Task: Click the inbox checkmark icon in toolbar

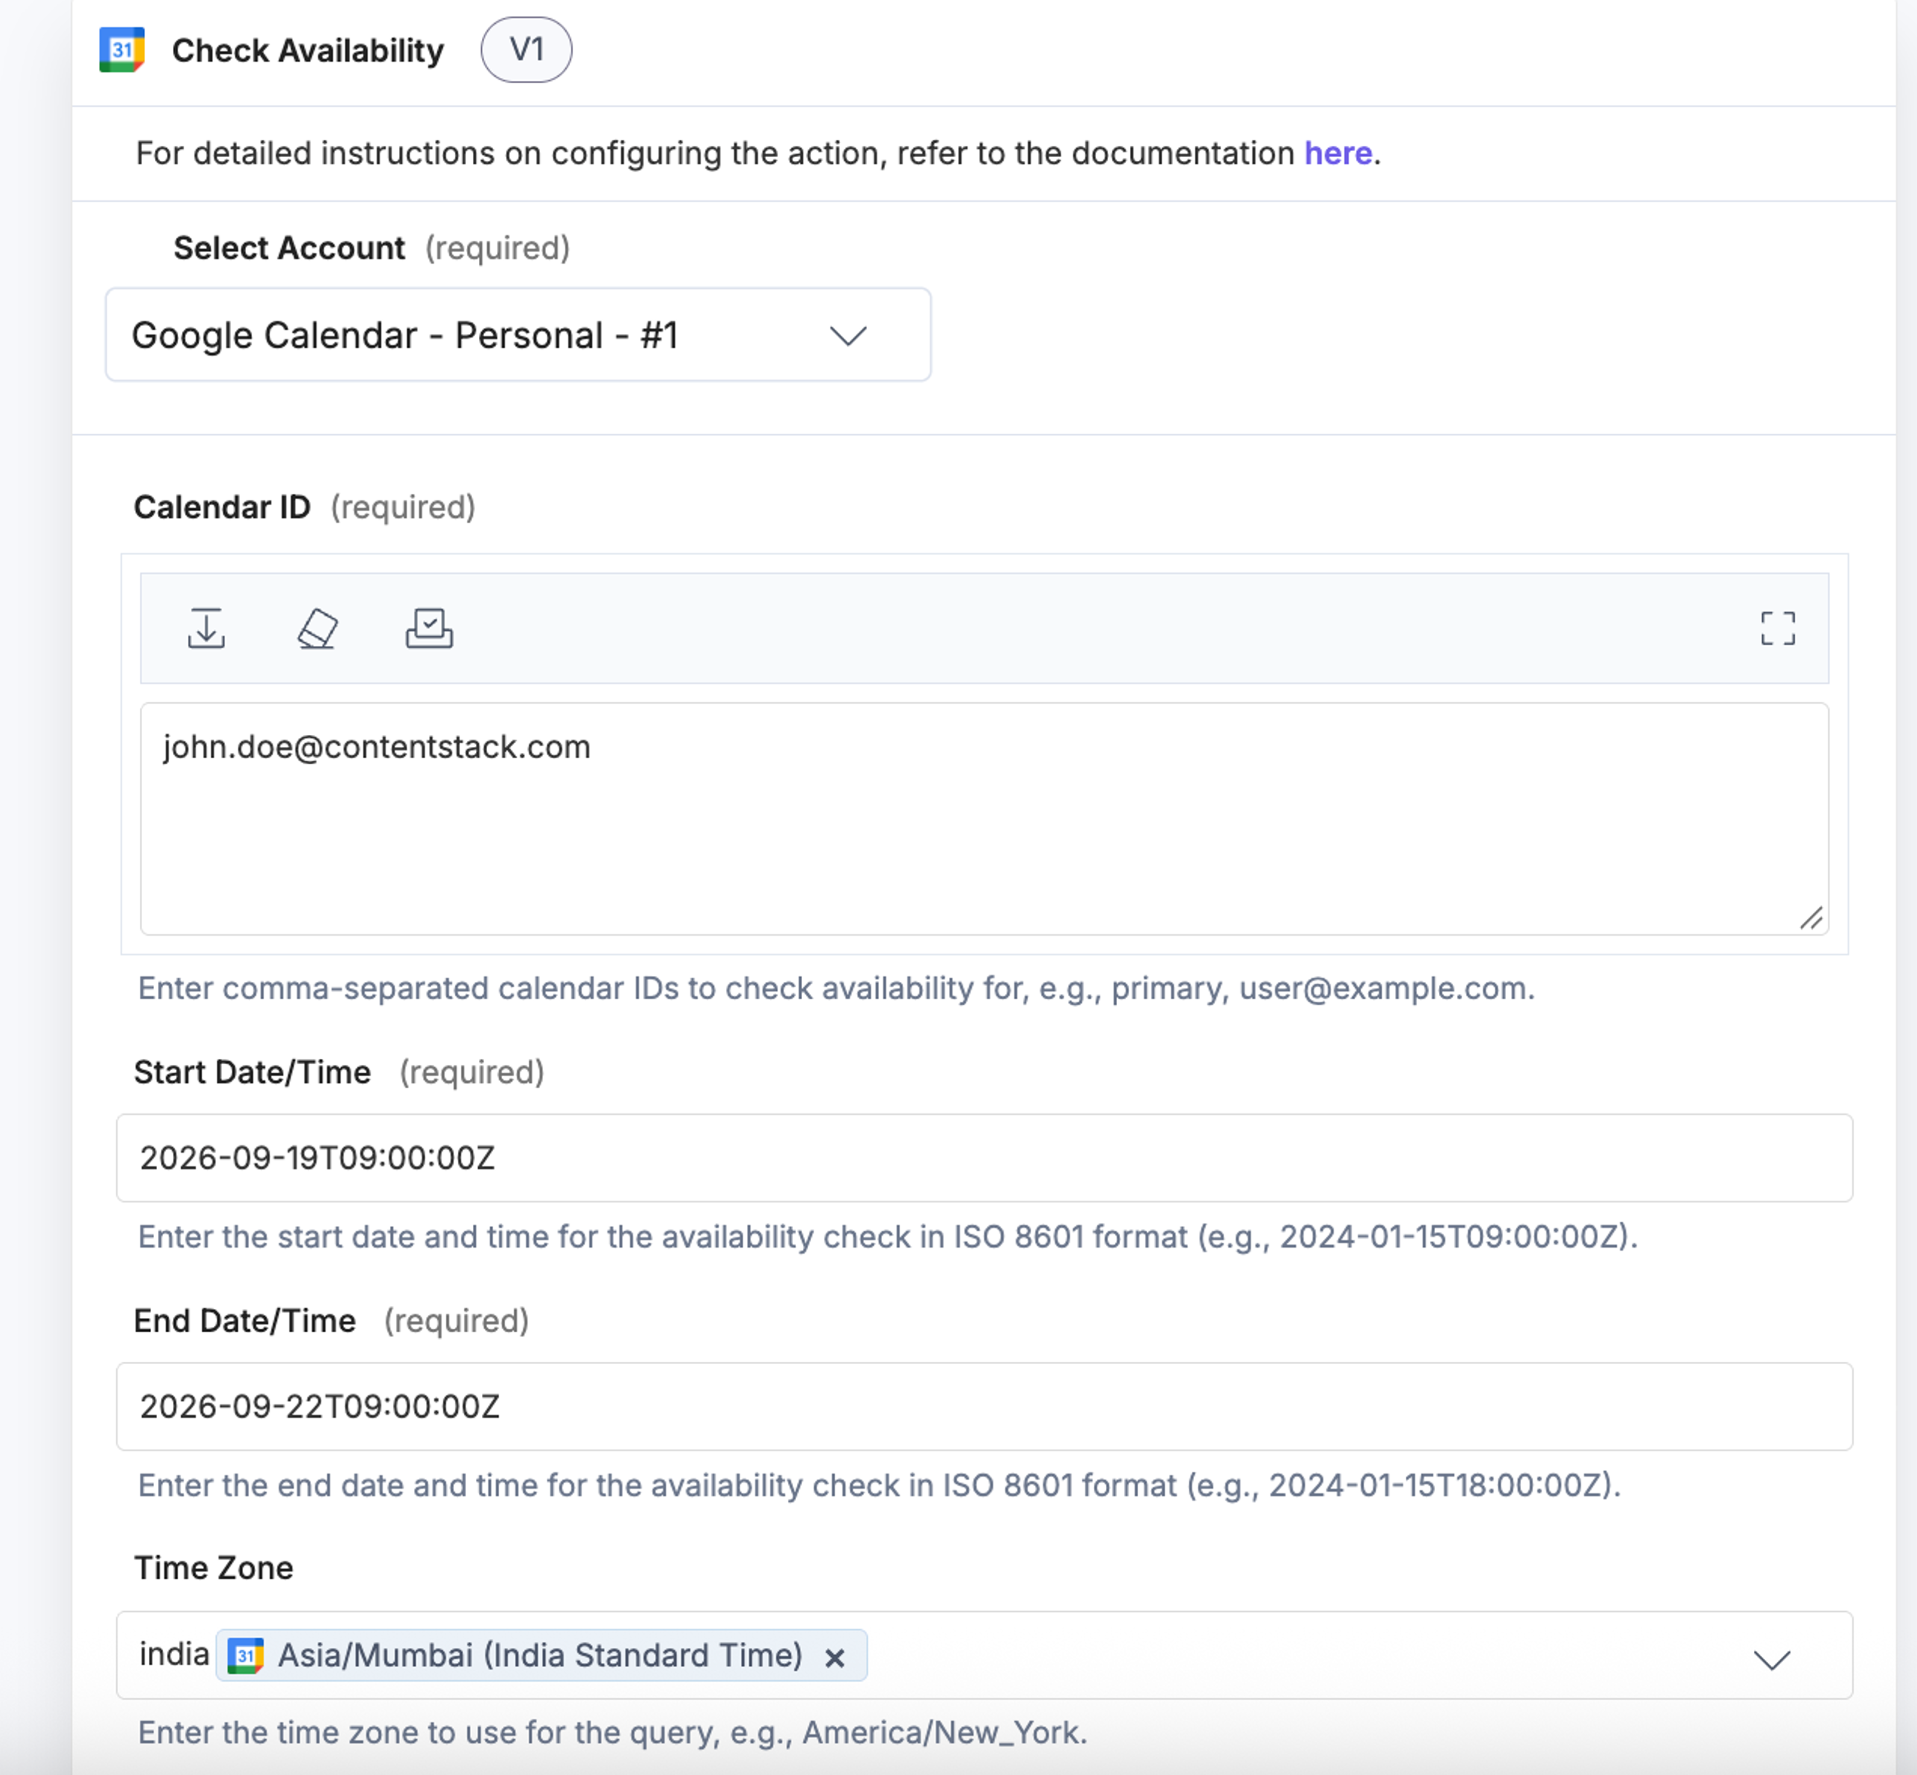Action: 428,628
